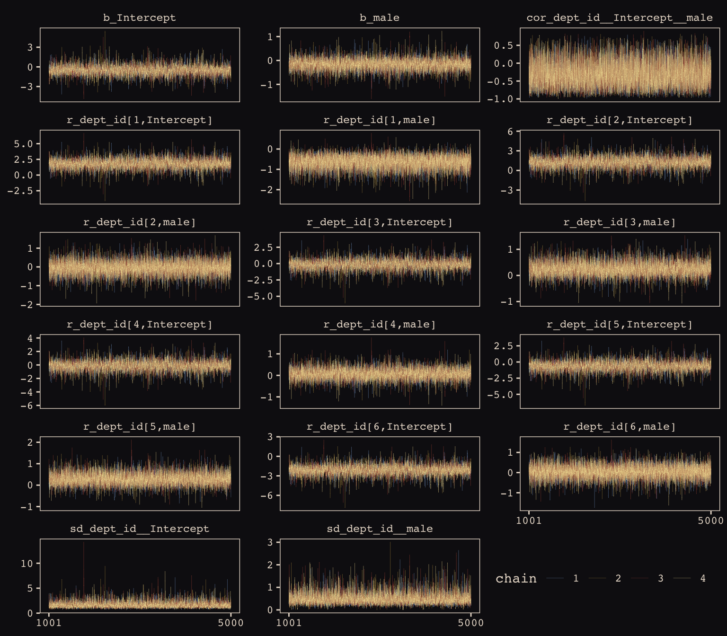
Task: Click the r_dept_id[6,male] trace panel
Action: coord(620,474)
